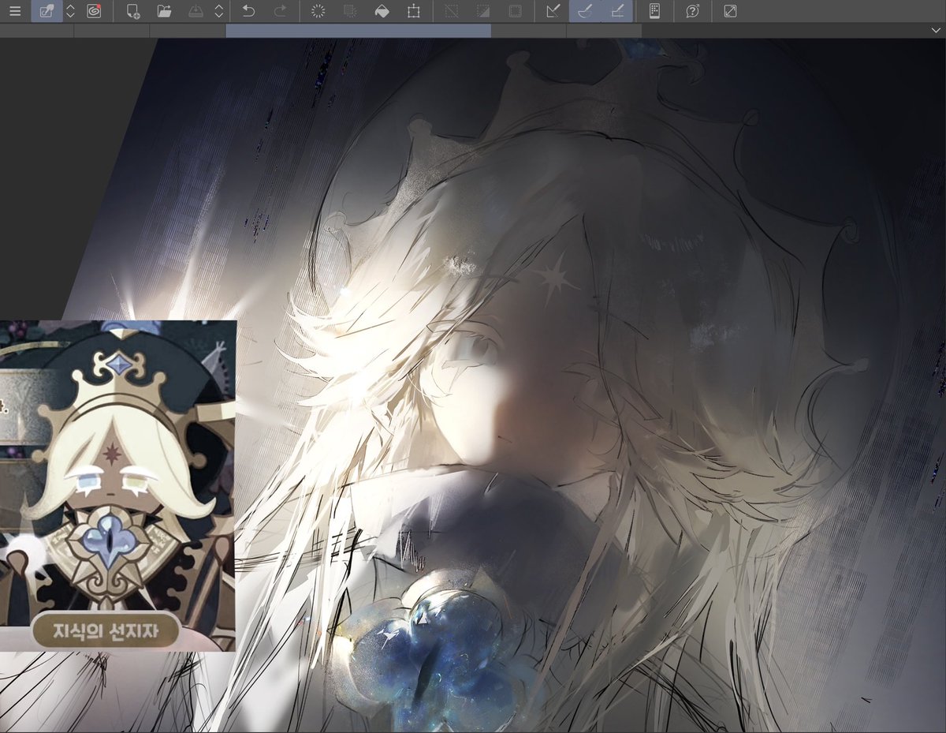Toggle Snap to Special Ruler
Screen dimensions: 946x733
pos(585,11)
